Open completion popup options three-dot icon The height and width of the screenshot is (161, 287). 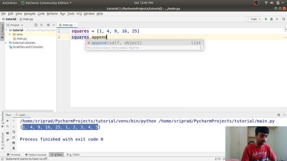click(201, 48)
